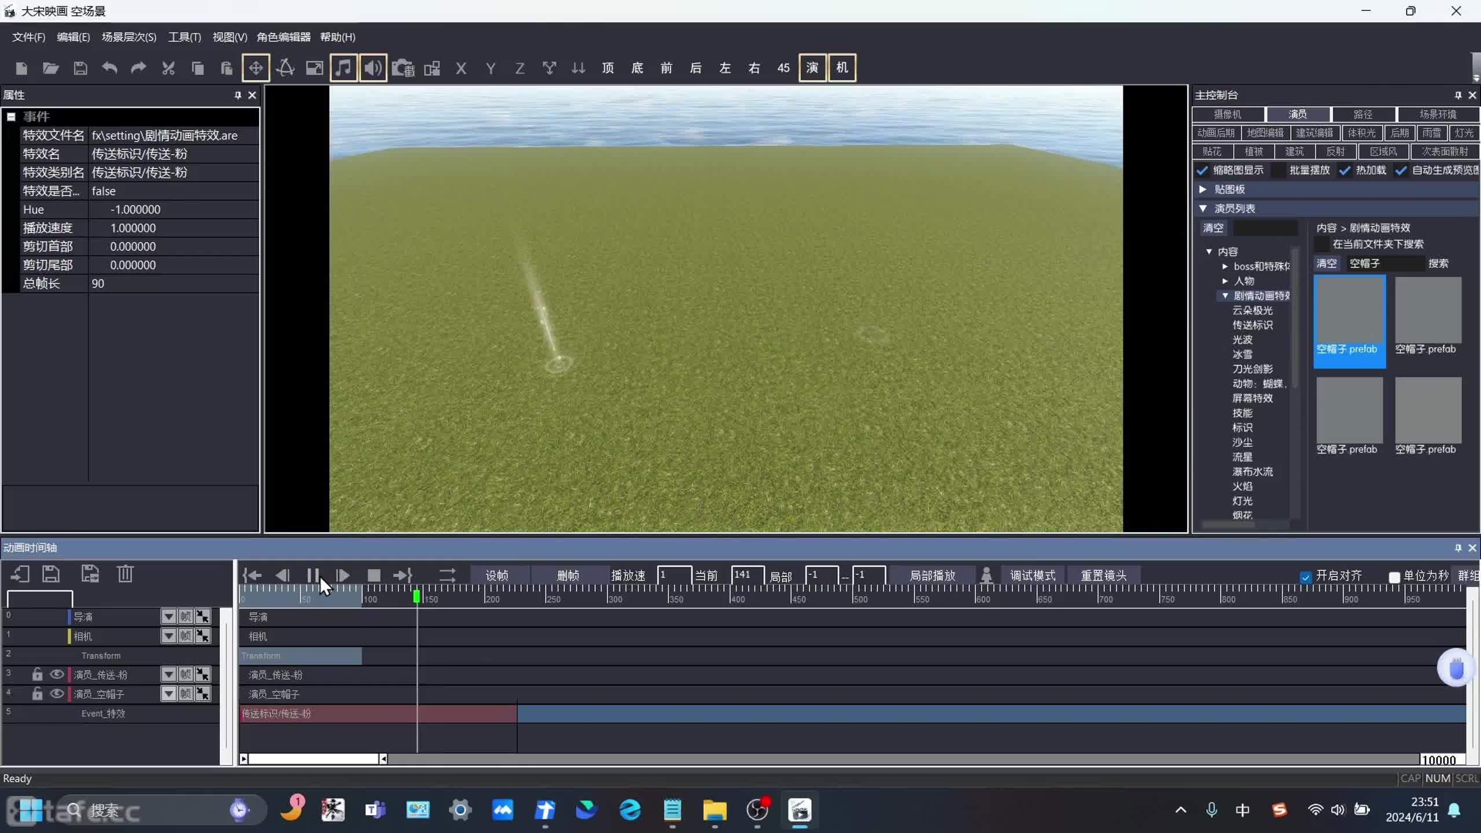Pause timeline playback
The image size is (1481, 833).
click(x=313, y=575)
